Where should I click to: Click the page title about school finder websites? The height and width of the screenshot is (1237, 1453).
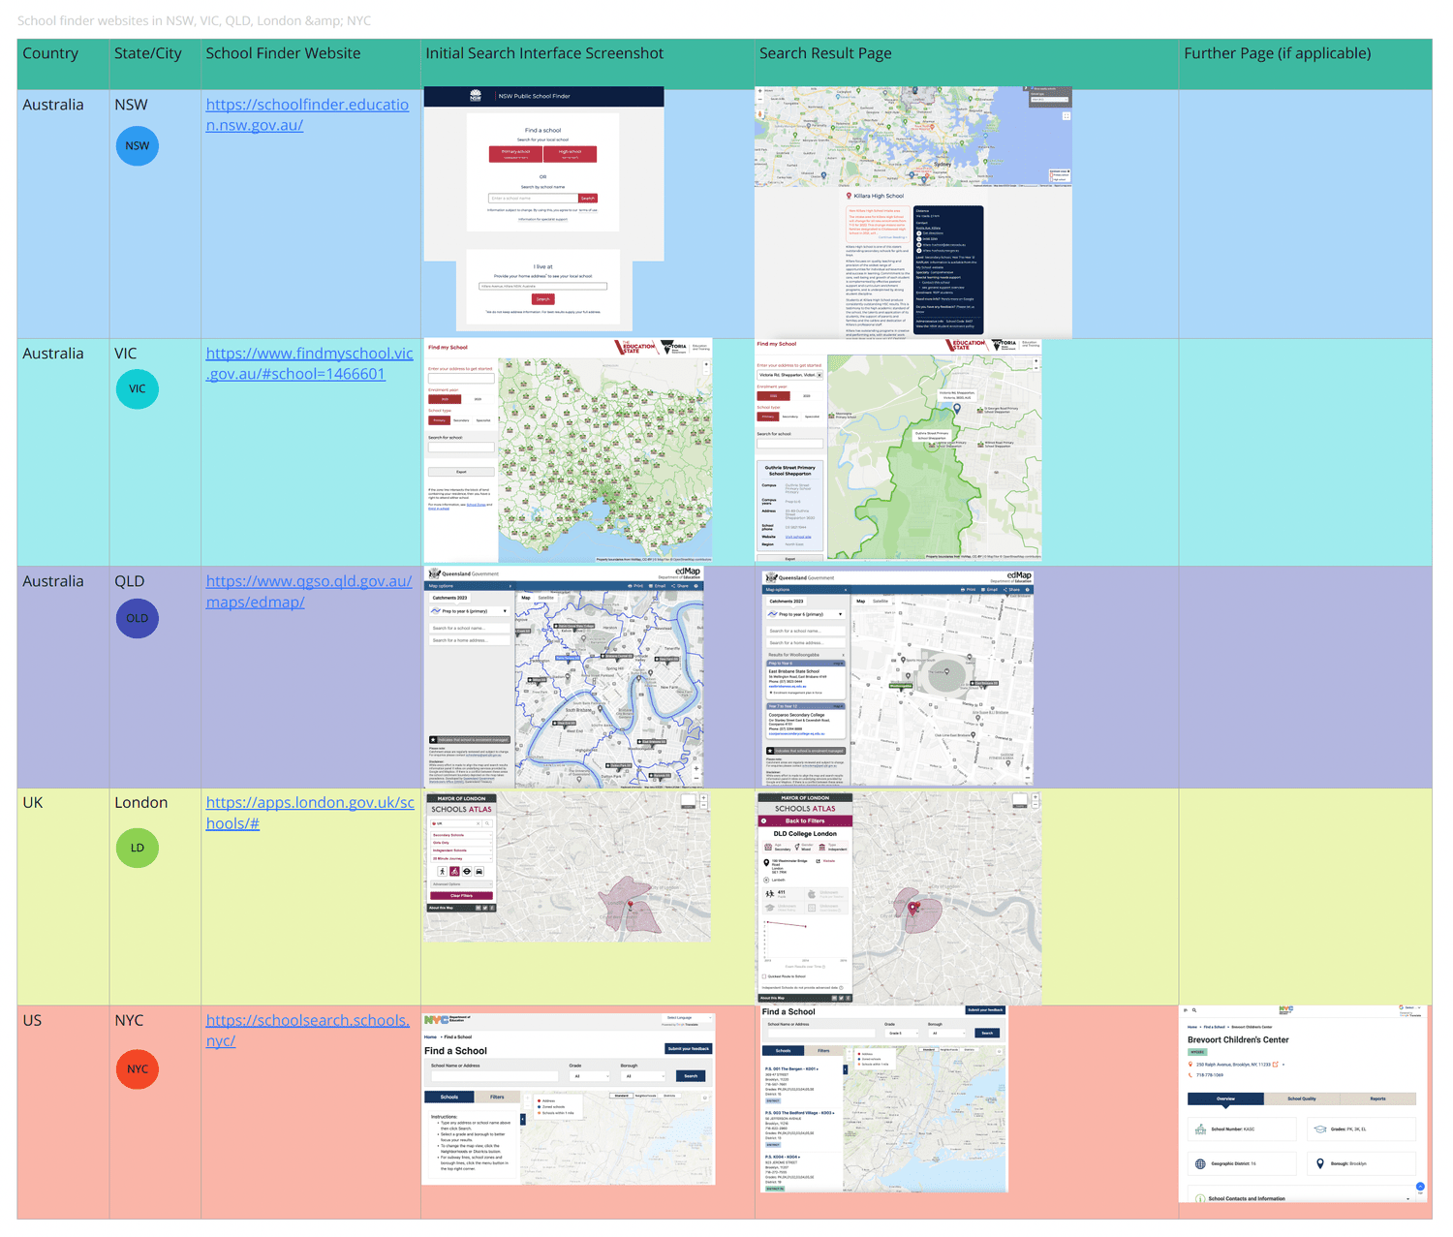[194, 20]
